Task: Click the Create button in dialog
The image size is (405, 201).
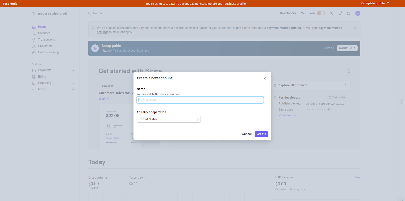Action: coord(261,134)
